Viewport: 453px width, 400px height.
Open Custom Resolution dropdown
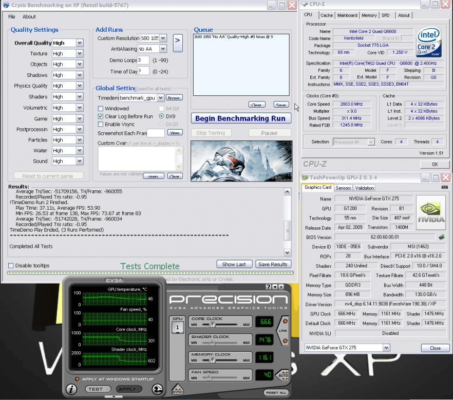point(163,38)
